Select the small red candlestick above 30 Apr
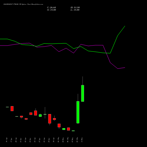 (x=54, y=119)
